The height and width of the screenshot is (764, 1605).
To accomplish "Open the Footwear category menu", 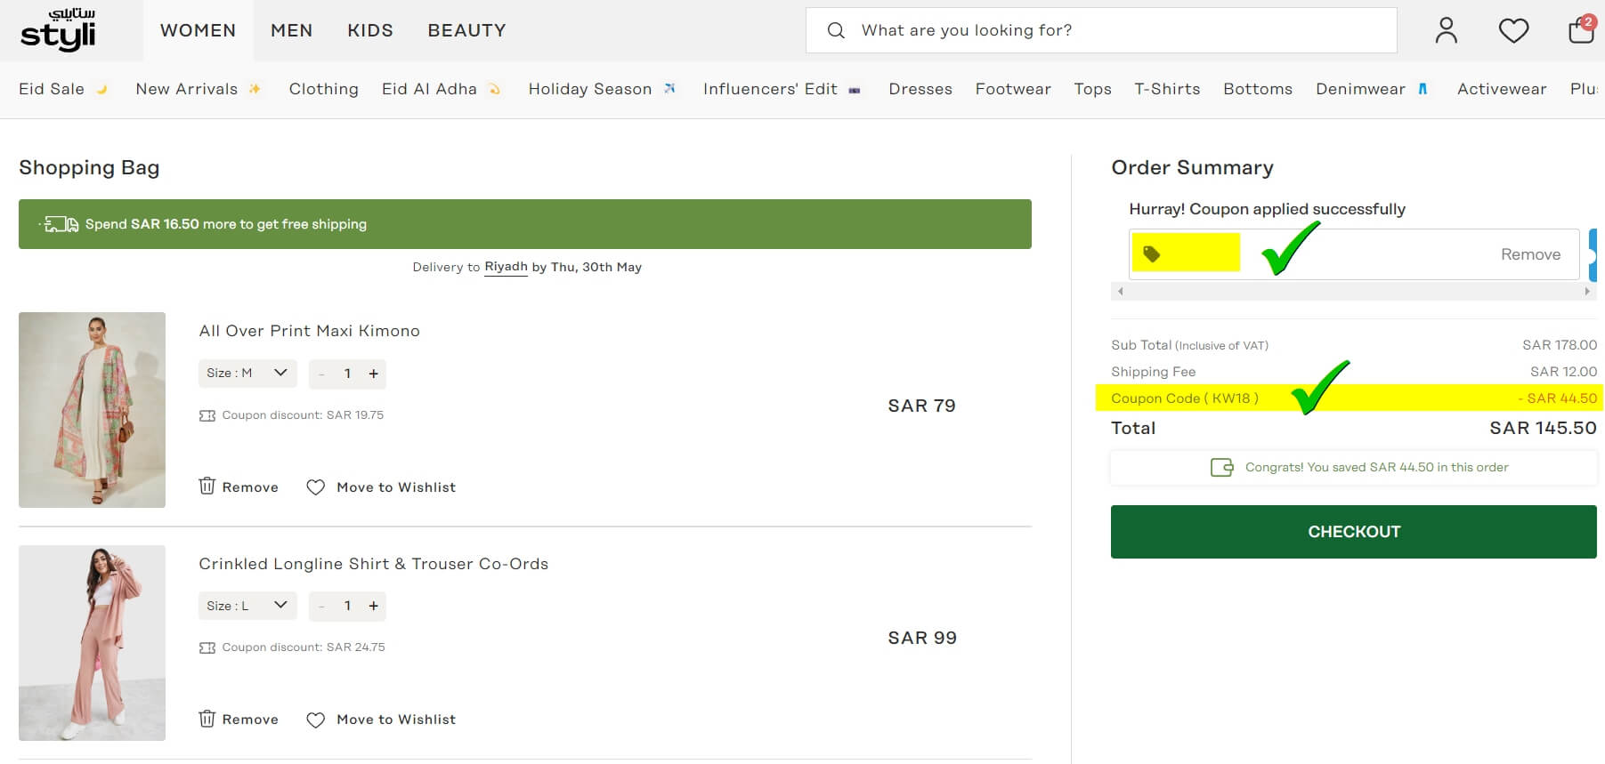I will (x=1012, y=89).
